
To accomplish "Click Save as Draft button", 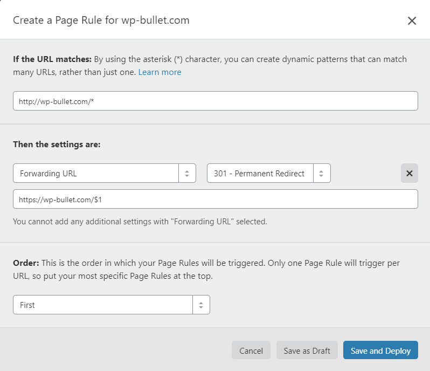I will [x=307, y=350].
